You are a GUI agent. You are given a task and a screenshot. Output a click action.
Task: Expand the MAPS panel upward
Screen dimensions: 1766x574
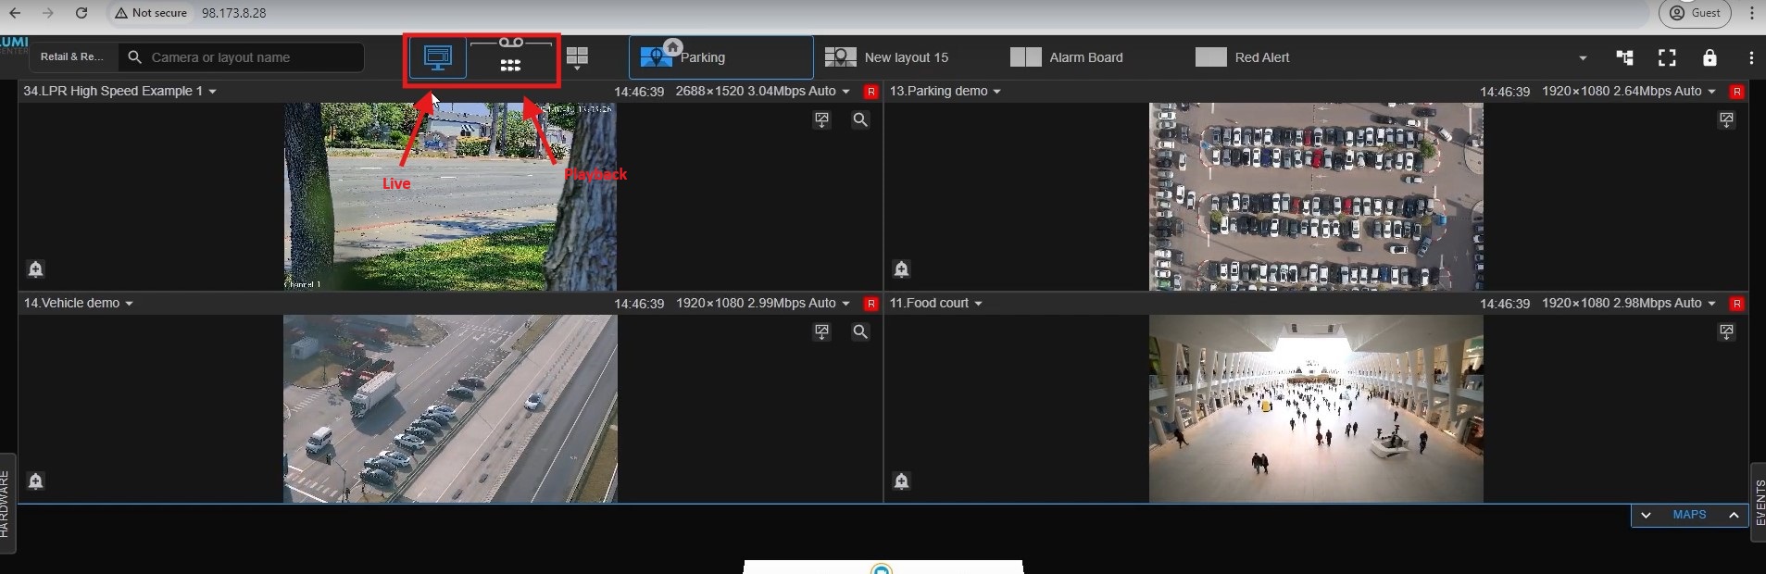coord(1734,516)
